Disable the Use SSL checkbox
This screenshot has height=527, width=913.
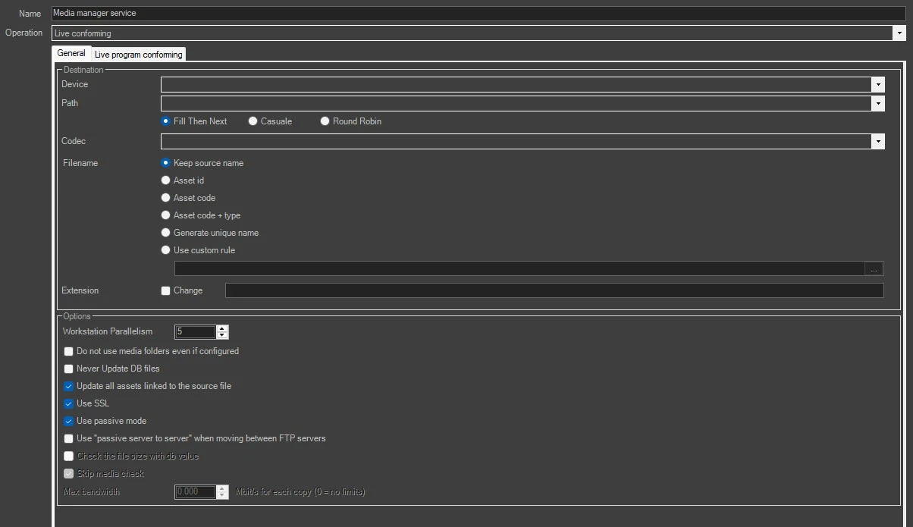click(x=69, y=403)
